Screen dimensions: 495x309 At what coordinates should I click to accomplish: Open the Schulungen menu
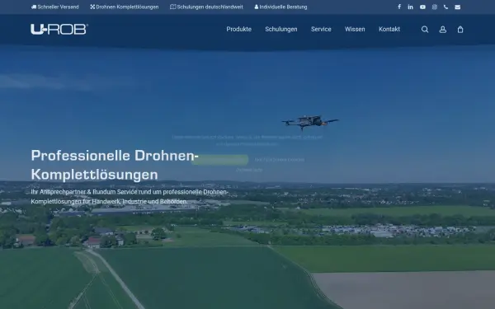pos(281,29)
